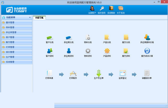Minimize the application window
The width and height of the screenshot is (168, 108).
[x=154, y=2]
